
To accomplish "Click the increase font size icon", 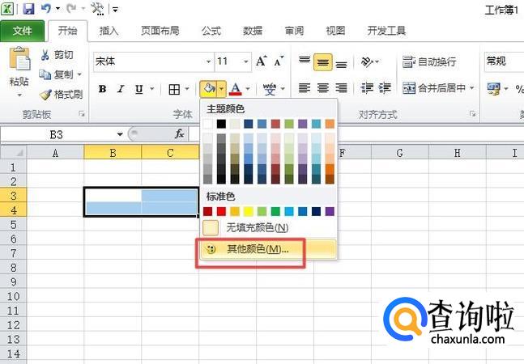I will click(x=262, y=61).
